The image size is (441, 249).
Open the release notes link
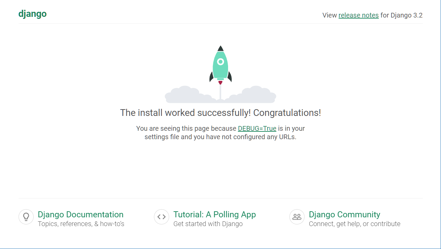(358, 15)
